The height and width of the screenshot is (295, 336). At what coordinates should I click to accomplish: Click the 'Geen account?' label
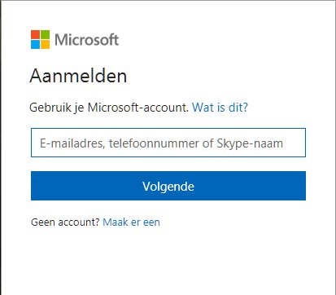(x=66, y=222)
